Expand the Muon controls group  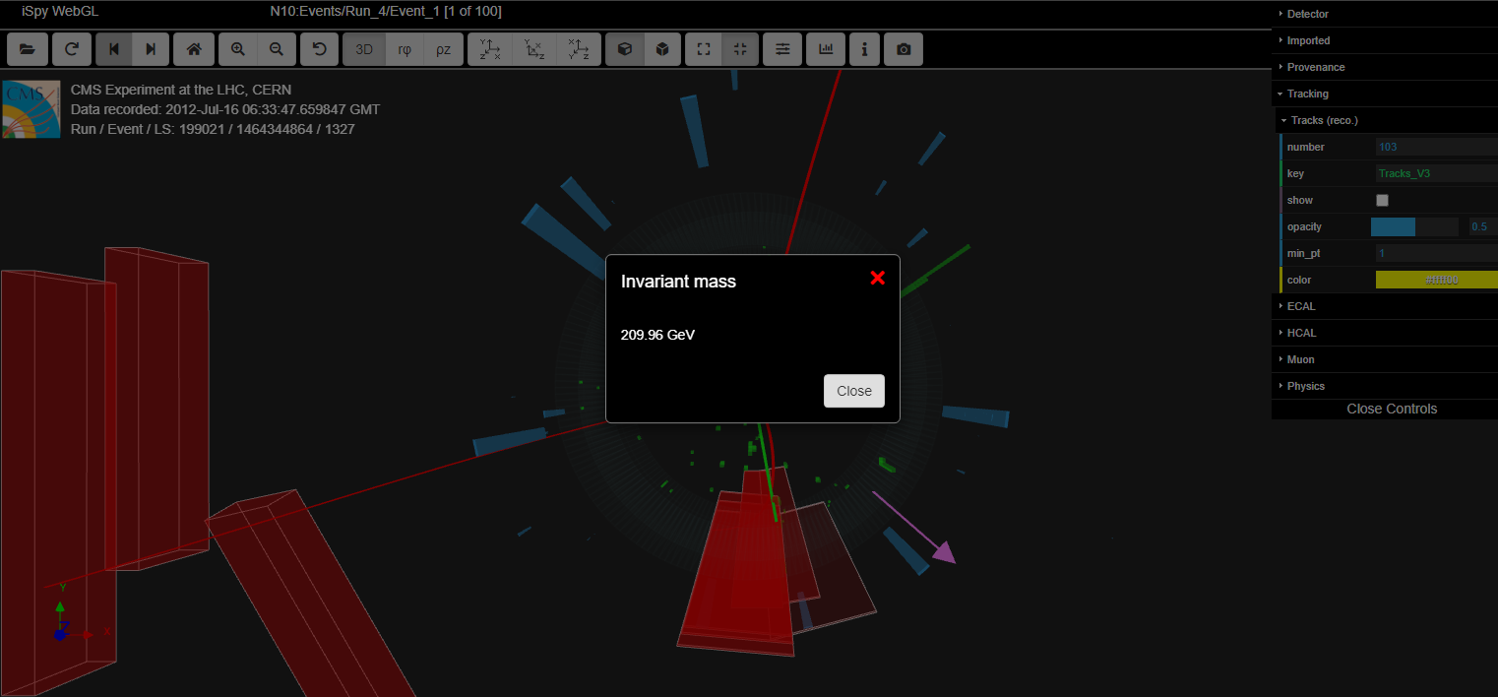pyautogui.click(x=1300, y=359)
